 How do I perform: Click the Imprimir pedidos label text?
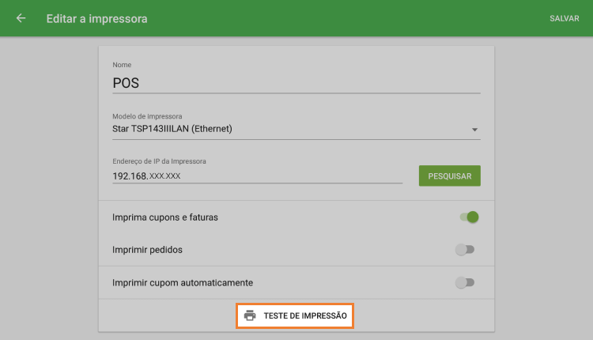click(x=148, y=250)
